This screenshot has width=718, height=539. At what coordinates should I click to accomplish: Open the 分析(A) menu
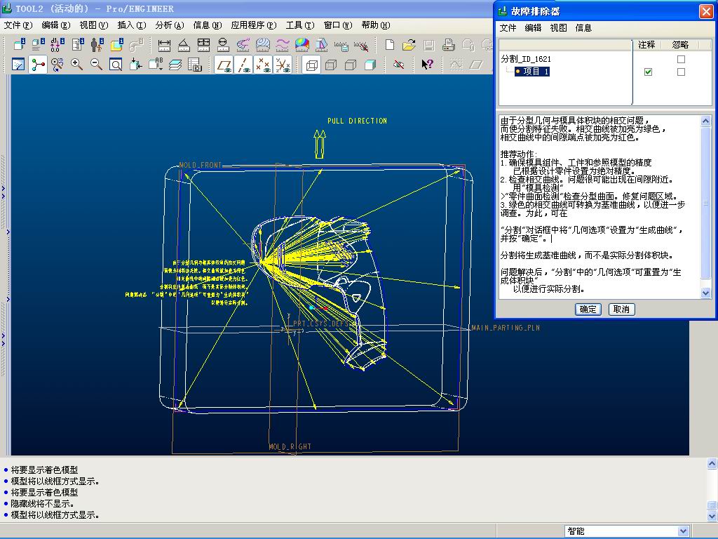pyautogui.click(x=170, y=25)
